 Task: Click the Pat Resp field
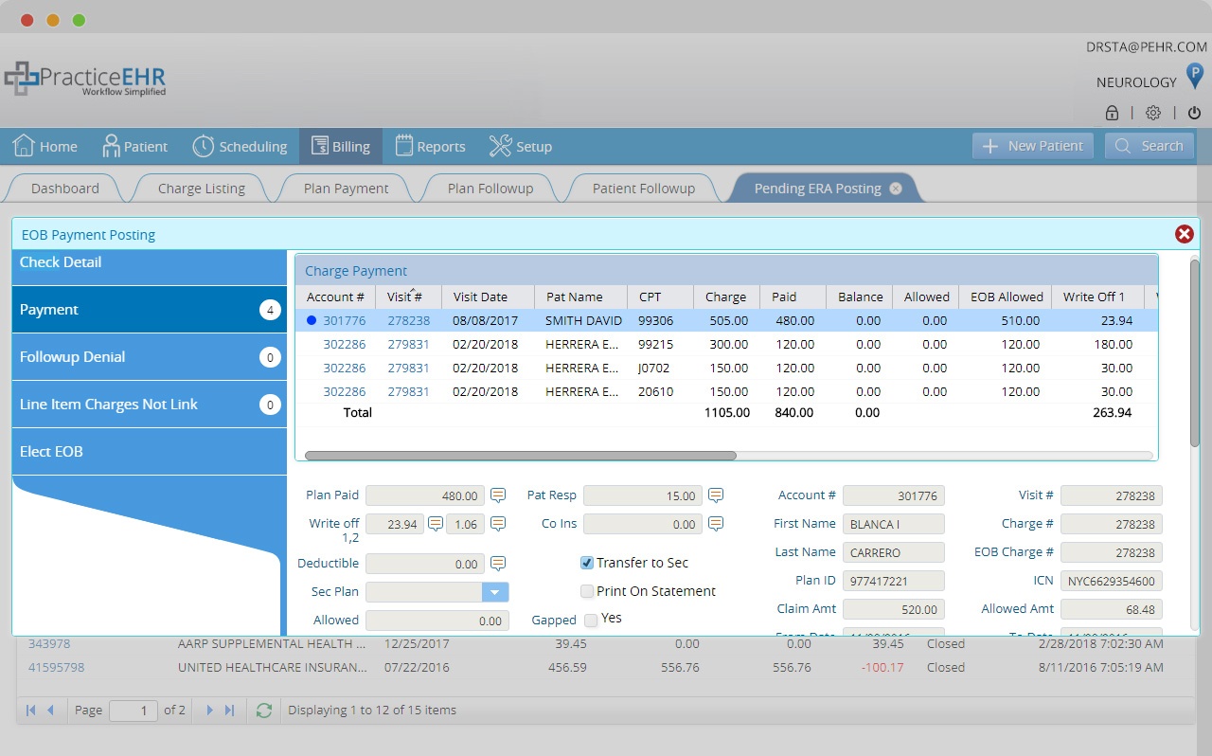tap(643, 495)
